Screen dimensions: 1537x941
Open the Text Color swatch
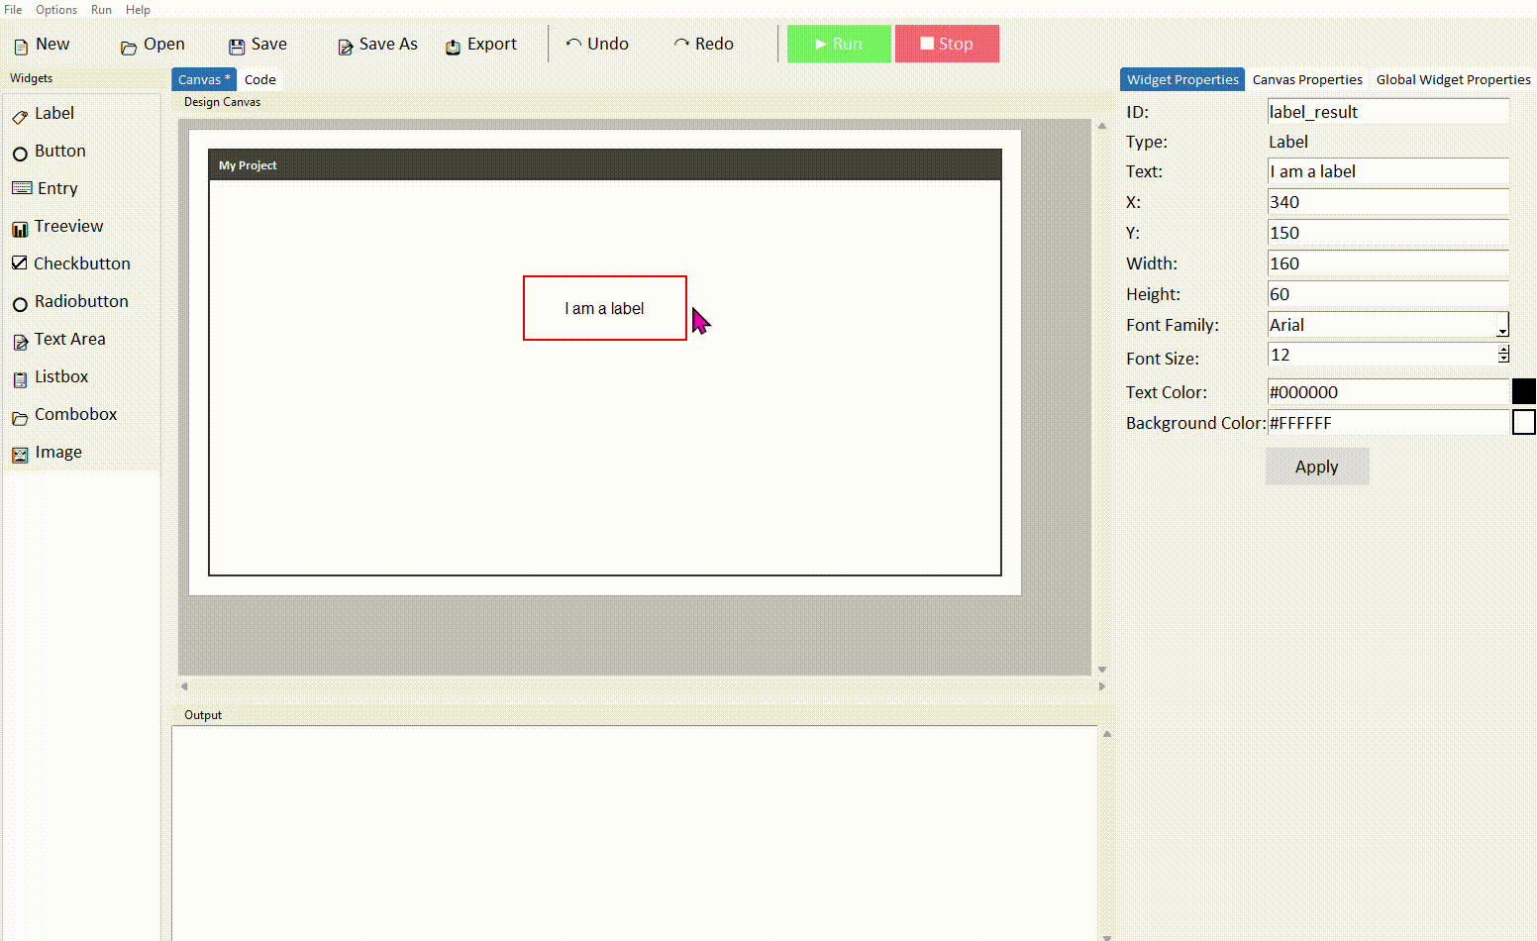click(1523, 391)
